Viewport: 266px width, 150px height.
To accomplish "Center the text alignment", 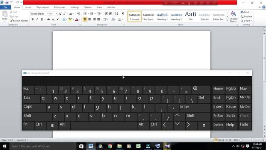I will (90, 20).
